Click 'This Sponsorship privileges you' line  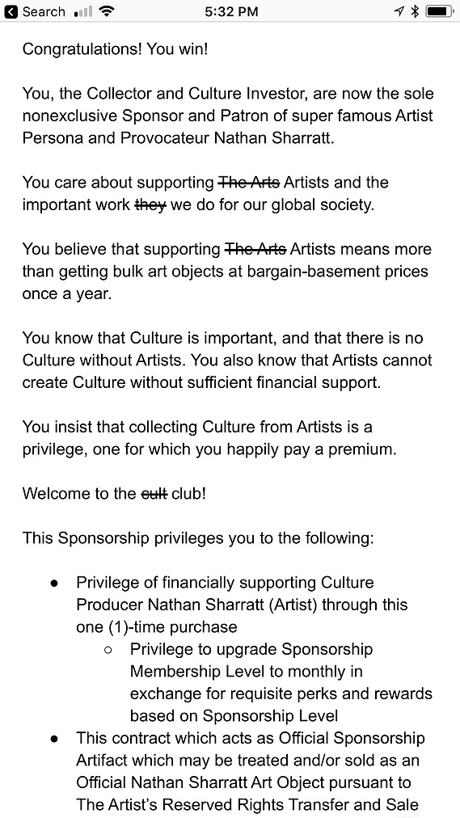point(198,538)
